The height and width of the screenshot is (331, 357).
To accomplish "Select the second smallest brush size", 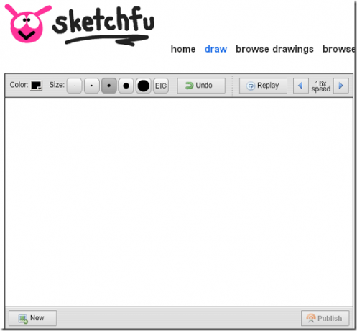I will pyautogui.click(x=92, y=86).
